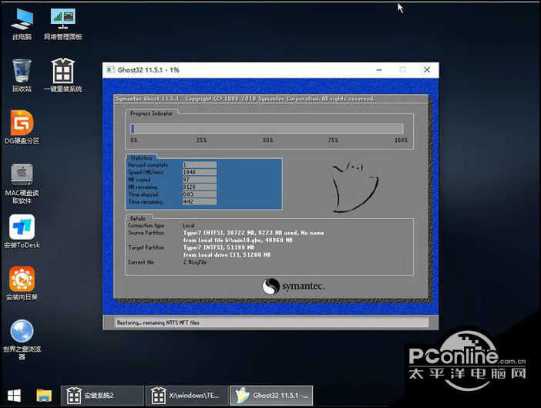Launch the 一键重装系统 desktop shortcut
The image size is (541, 408).
(62, 76)
